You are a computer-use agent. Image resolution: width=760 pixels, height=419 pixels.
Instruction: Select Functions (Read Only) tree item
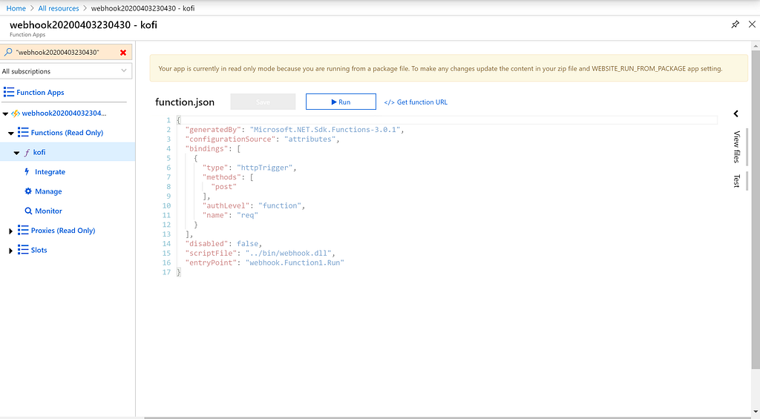[x=67, y=132]
